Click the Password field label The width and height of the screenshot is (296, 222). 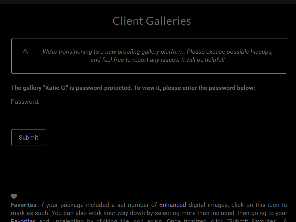[x=25, y=102]
